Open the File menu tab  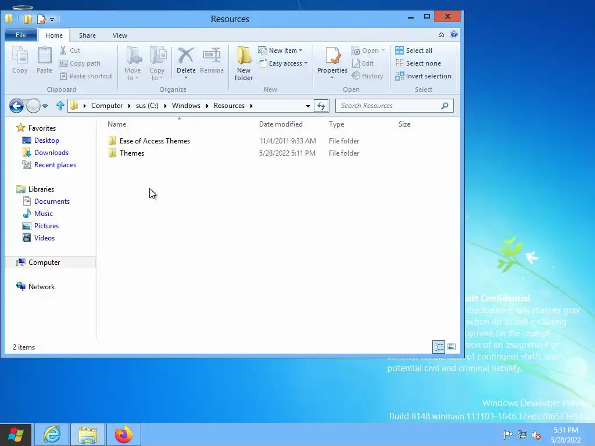tap(21, 35)
